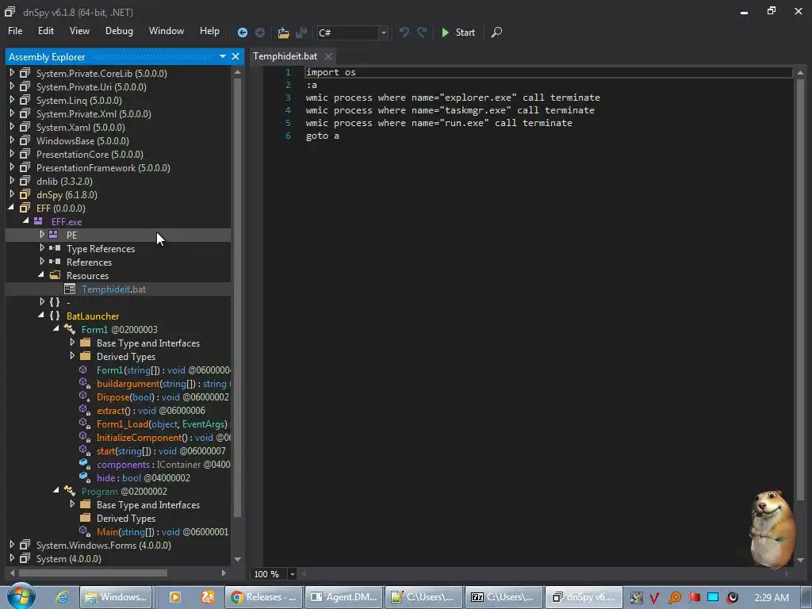The width and height of the screenshot is (812, 609).
Task: Click the code editor vertical scrollbar
Action: pyautogui.click(x=800, y=290)
